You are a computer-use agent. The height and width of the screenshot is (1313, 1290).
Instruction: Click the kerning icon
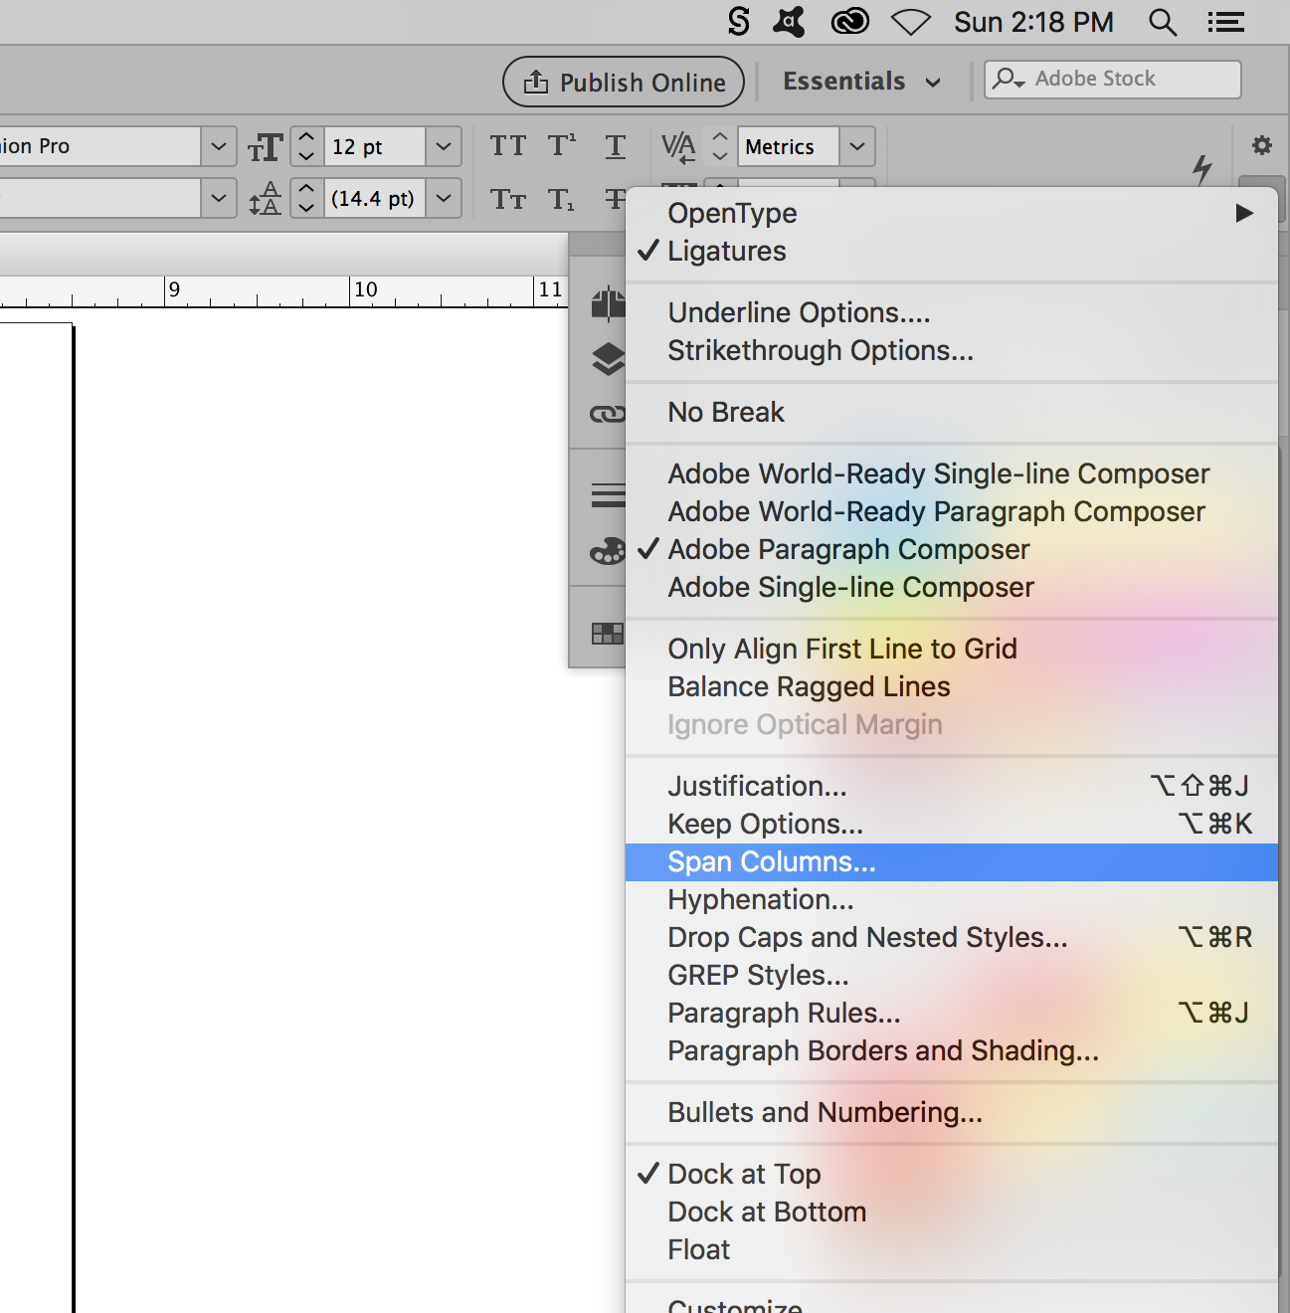click(678, 147)
